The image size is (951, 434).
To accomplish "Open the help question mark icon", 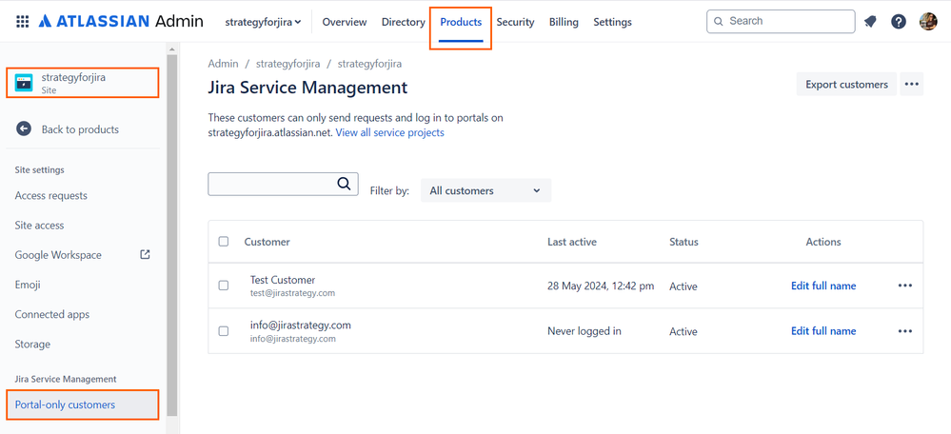I will click(x=899, y=22).
